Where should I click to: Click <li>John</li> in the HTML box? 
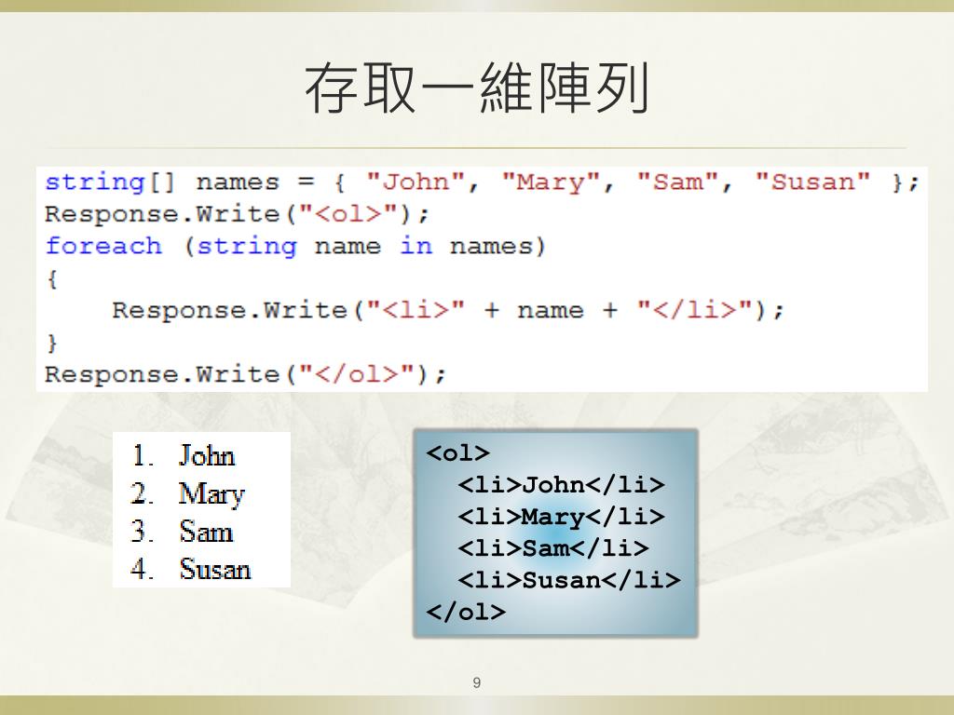click(562, 484)
